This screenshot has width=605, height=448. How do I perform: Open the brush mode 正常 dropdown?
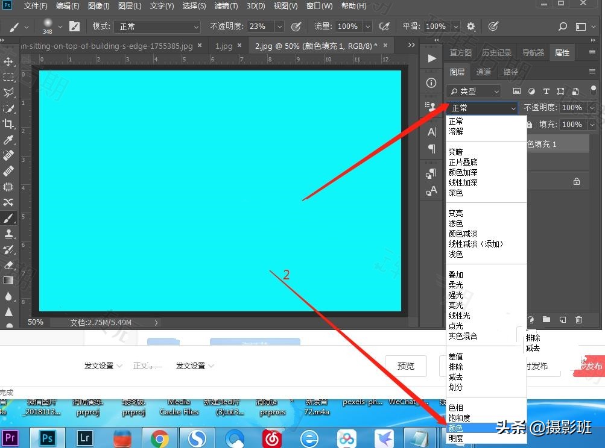point(158,26)
